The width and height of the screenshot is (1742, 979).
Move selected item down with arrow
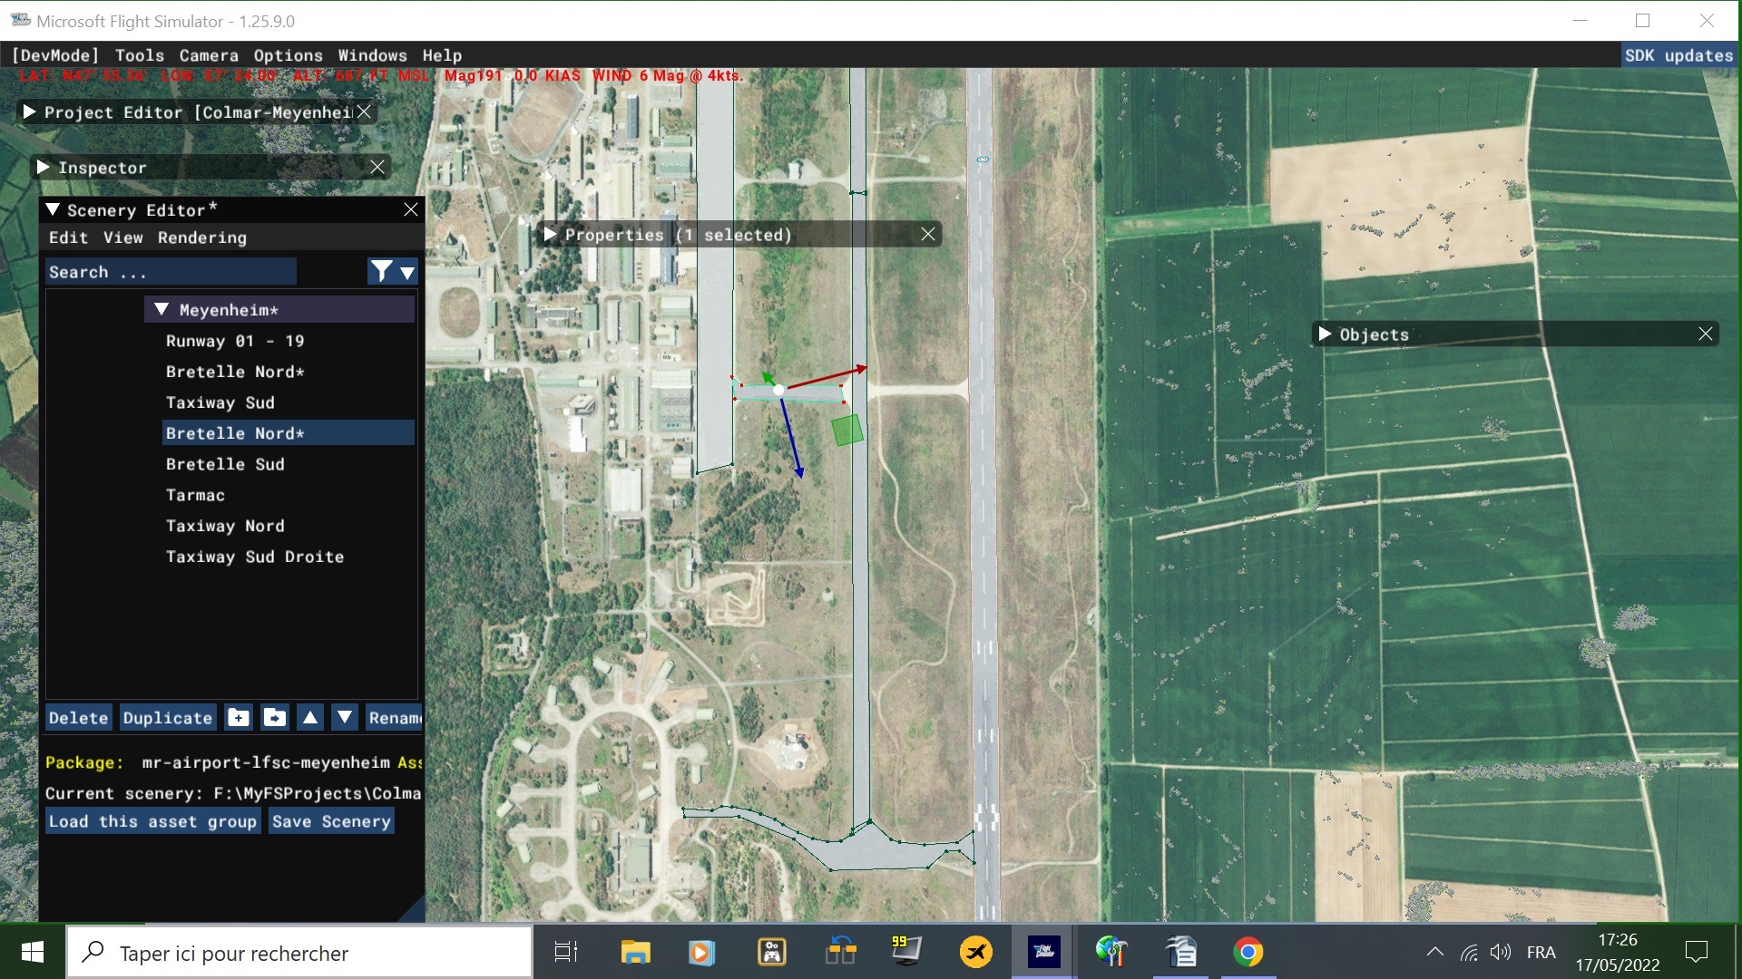pyautogui.click(x=345, y=718)
